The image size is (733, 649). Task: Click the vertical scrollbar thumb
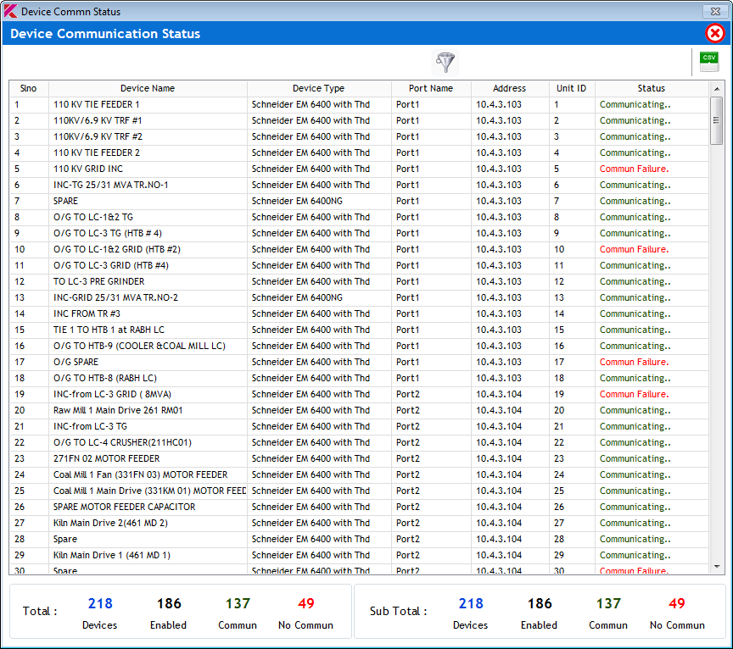click(716, 120)
